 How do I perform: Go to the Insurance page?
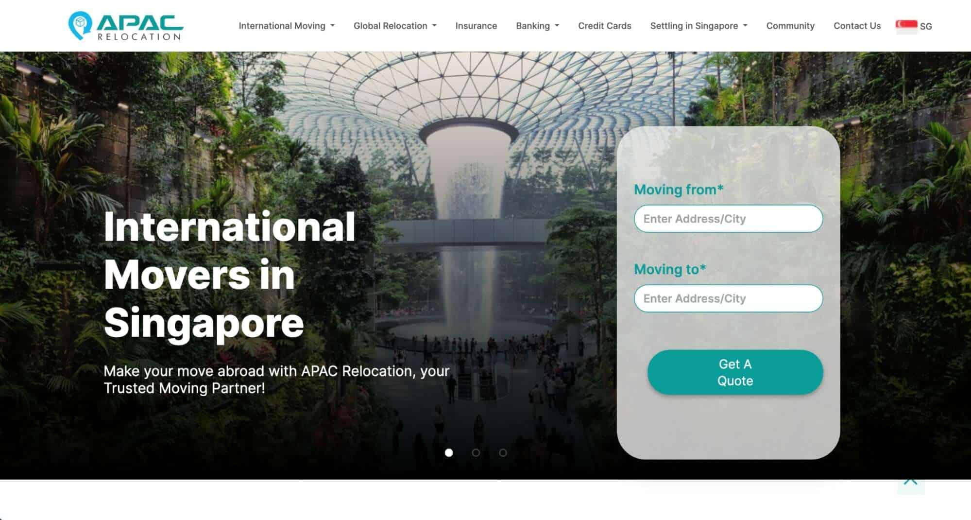(x=476, y=26)
